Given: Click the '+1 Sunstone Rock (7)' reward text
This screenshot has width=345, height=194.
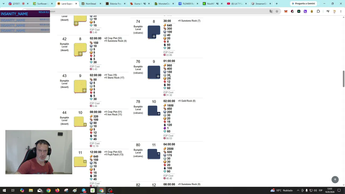Looking at the screenshot, I should (189, 21).
